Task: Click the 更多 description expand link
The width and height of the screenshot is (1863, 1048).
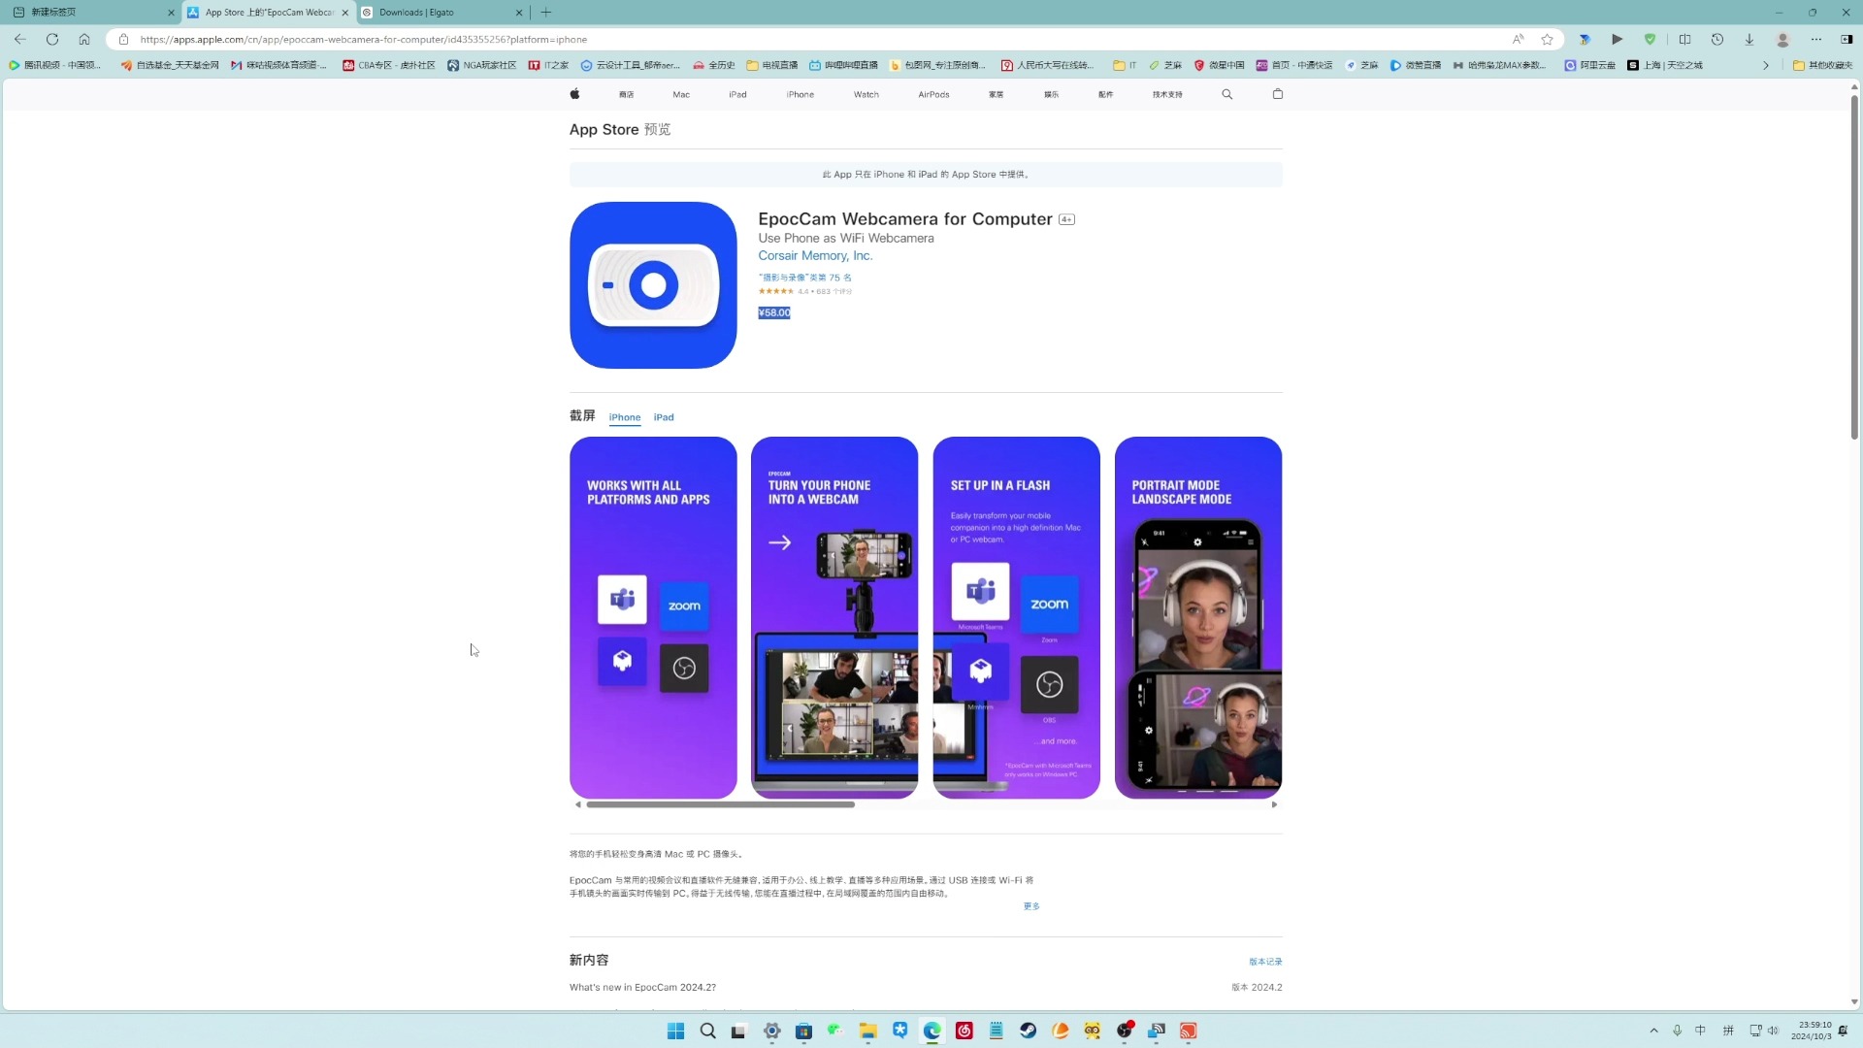Action: [x=1031, y=906]
